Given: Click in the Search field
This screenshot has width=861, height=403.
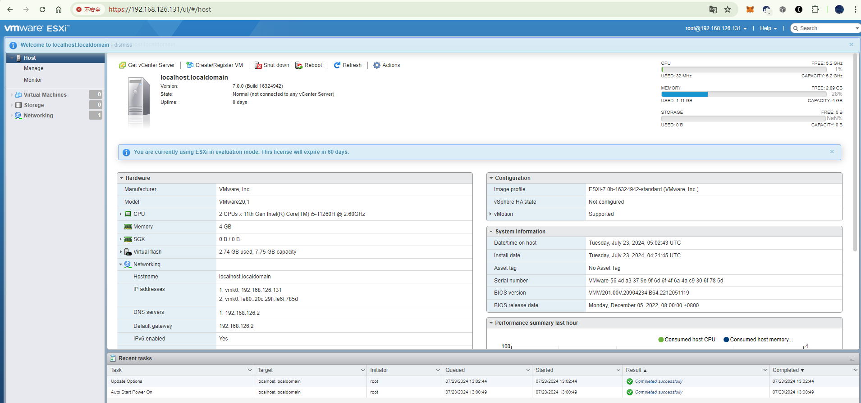Looking at the screenshot, I should [825, 28].
